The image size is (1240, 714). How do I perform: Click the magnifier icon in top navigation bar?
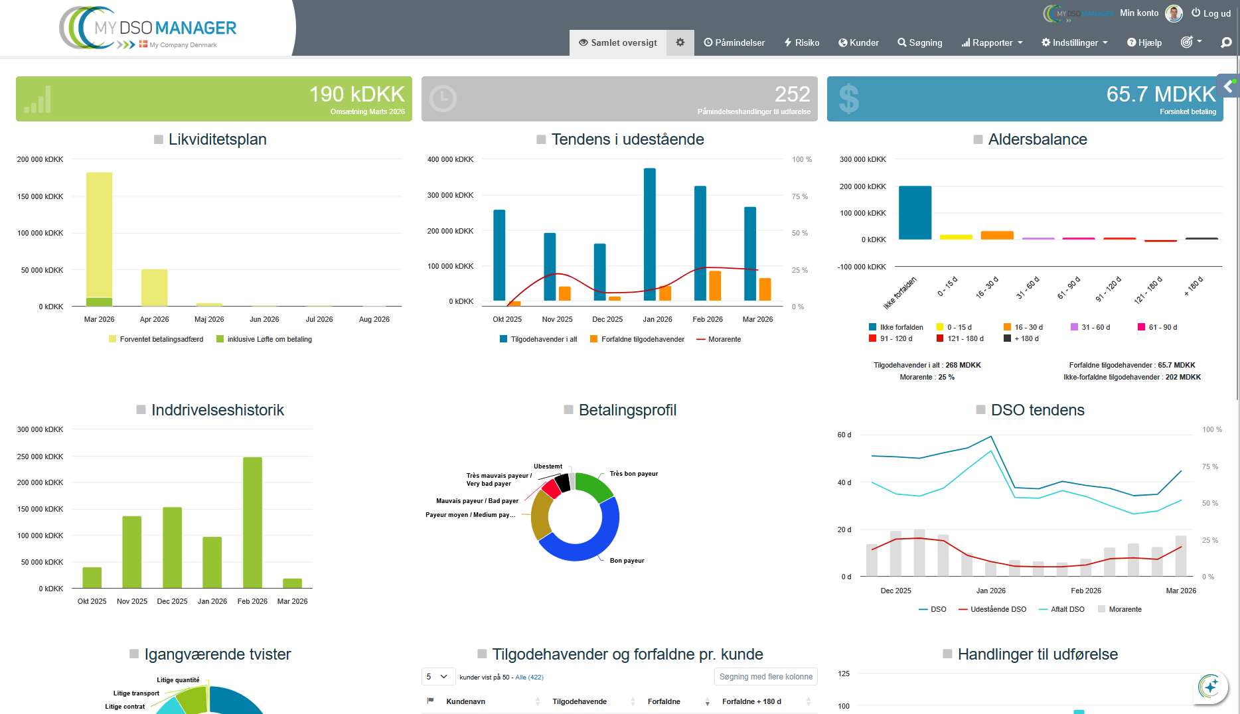(1226, 42)
